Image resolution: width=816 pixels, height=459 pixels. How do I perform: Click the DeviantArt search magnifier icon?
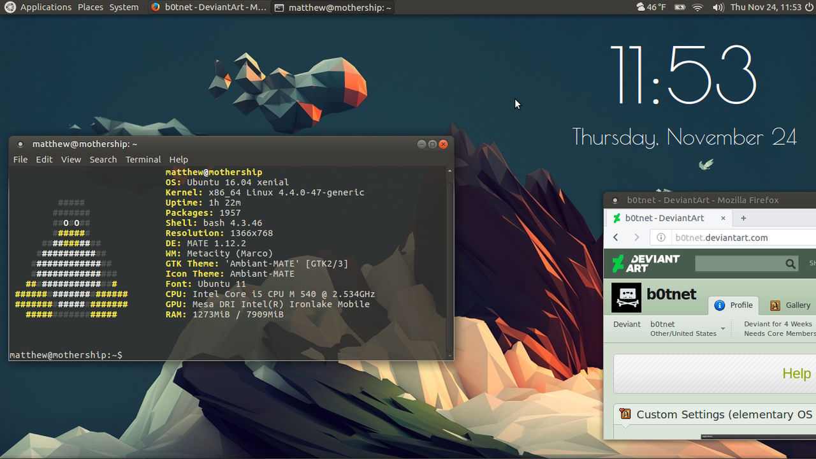(790, 263)
